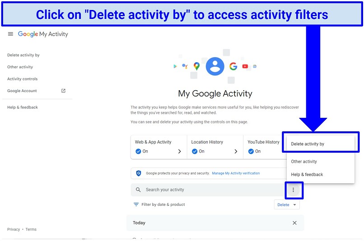Click Manage My Activity verification link

pos(236,173)
